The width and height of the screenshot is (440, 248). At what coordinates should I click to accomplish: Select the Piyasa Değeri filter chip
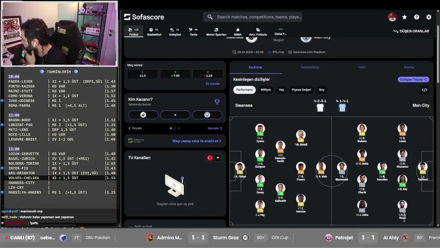click(301, 90)
